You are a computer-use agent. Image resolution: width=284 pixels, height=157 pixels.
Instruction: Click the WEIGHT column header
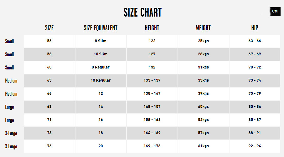(203, 28)
